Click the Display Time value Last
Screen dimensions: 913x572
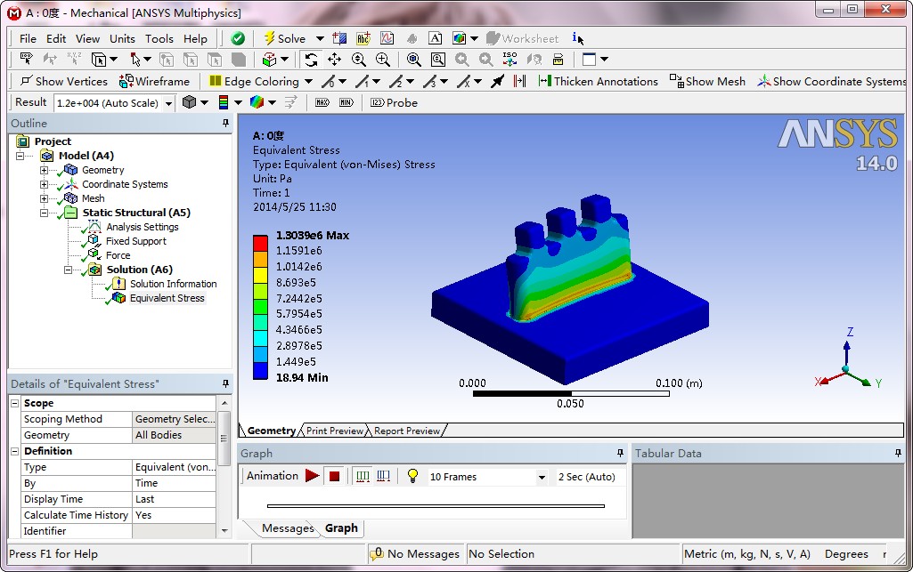click(174, 499)
